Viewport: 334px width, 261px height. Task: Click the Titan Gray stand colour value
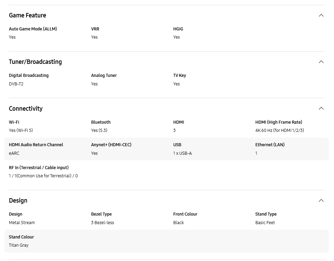[19, 245]
